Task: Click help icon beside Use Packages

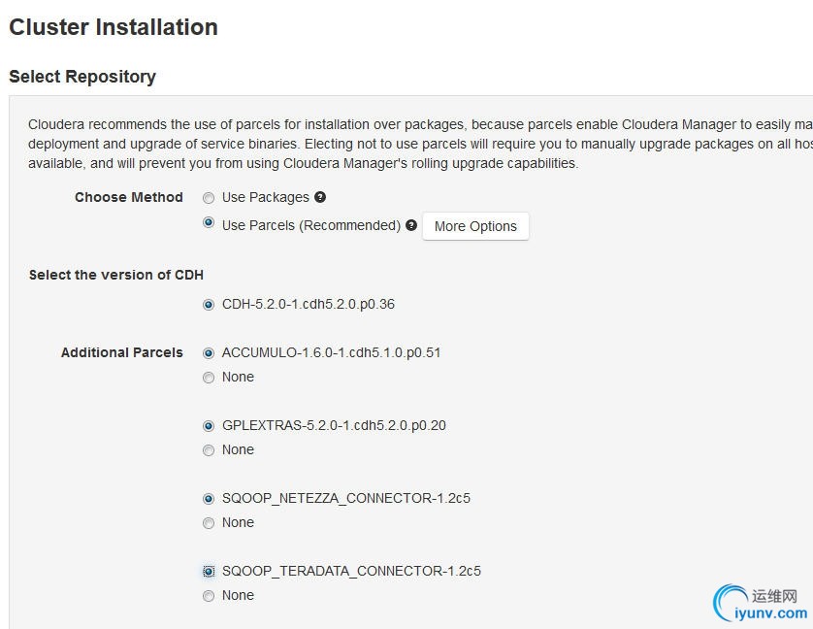Action: 320,197
